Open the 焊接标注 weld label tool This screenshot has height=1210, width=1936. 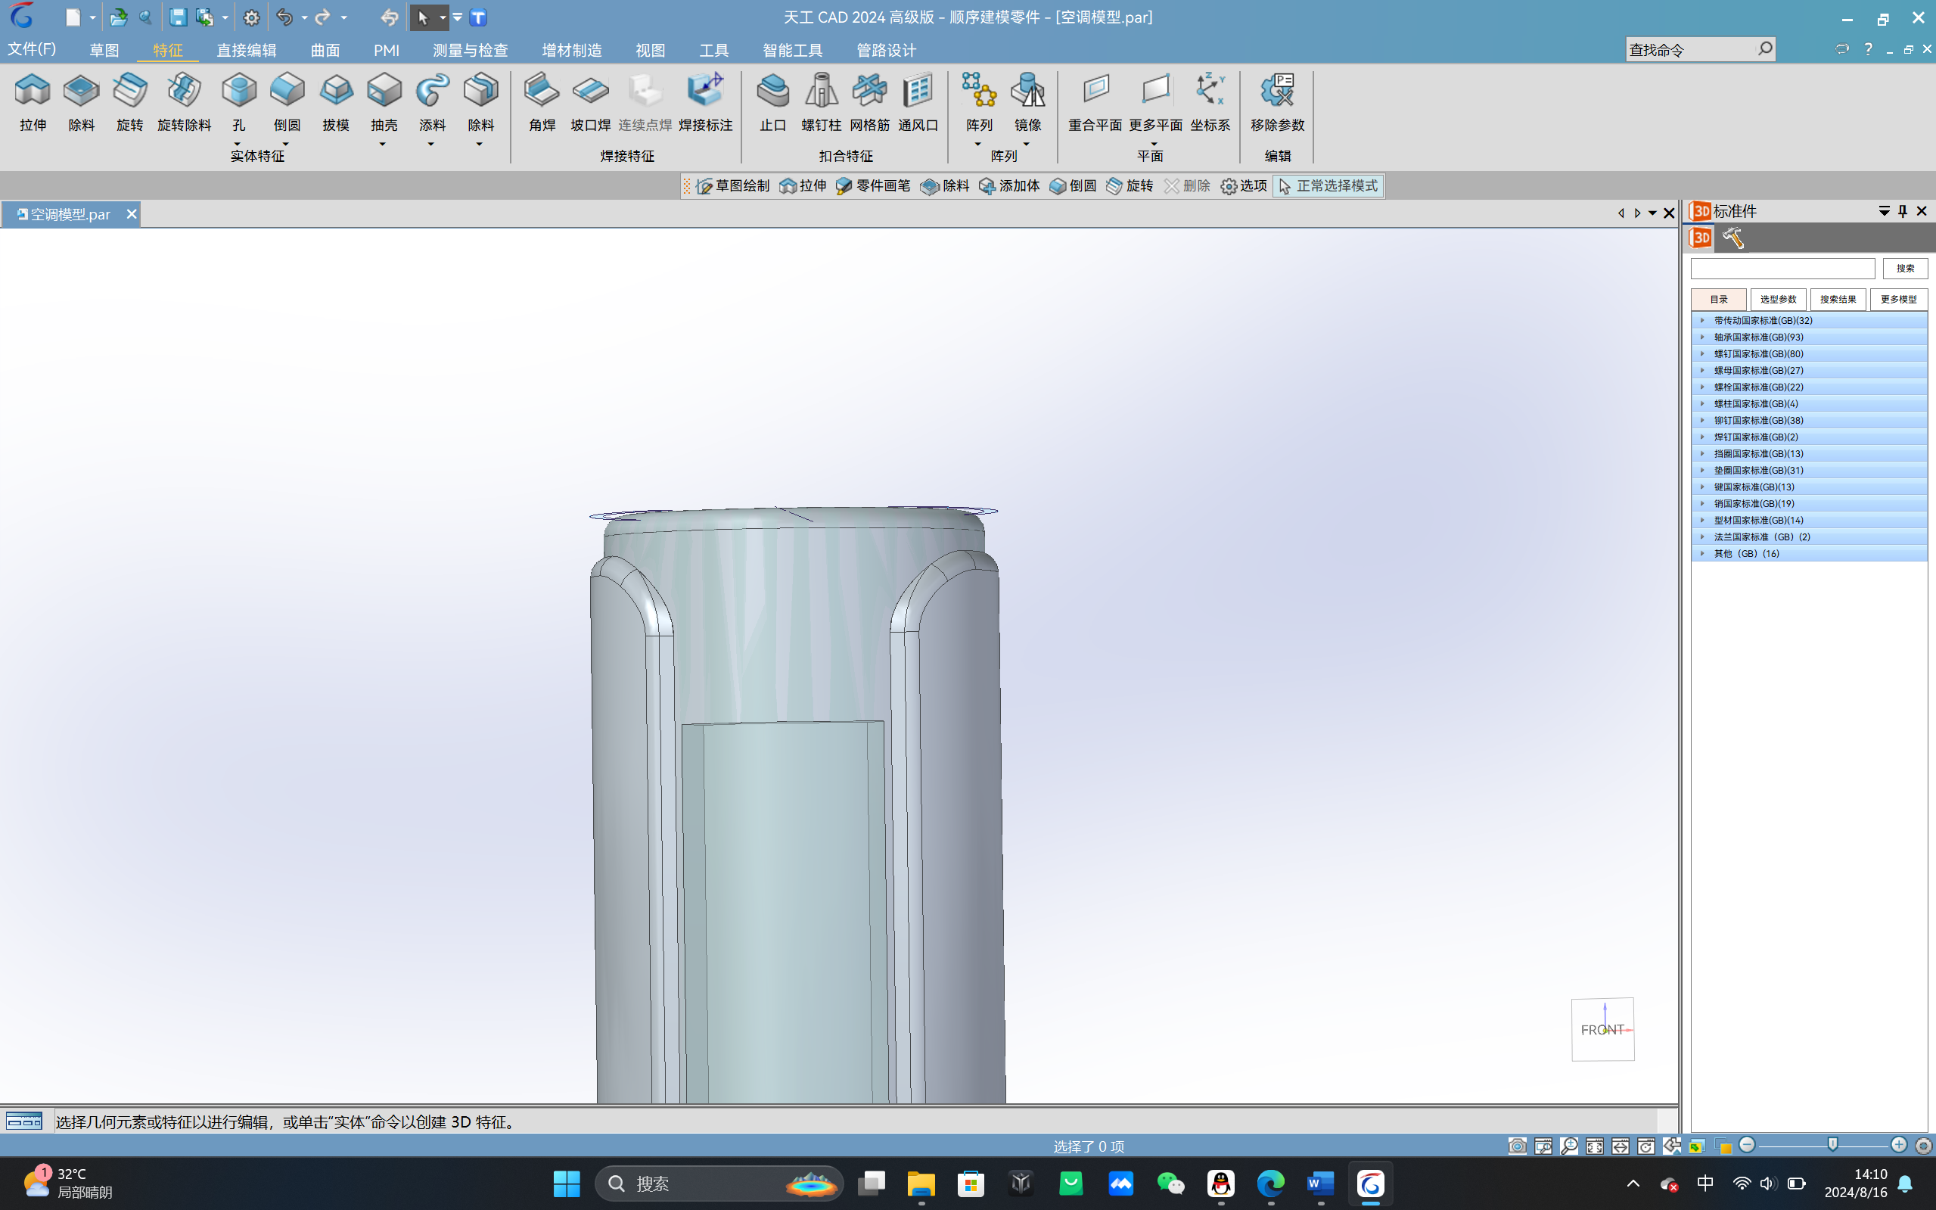point(705,101)
